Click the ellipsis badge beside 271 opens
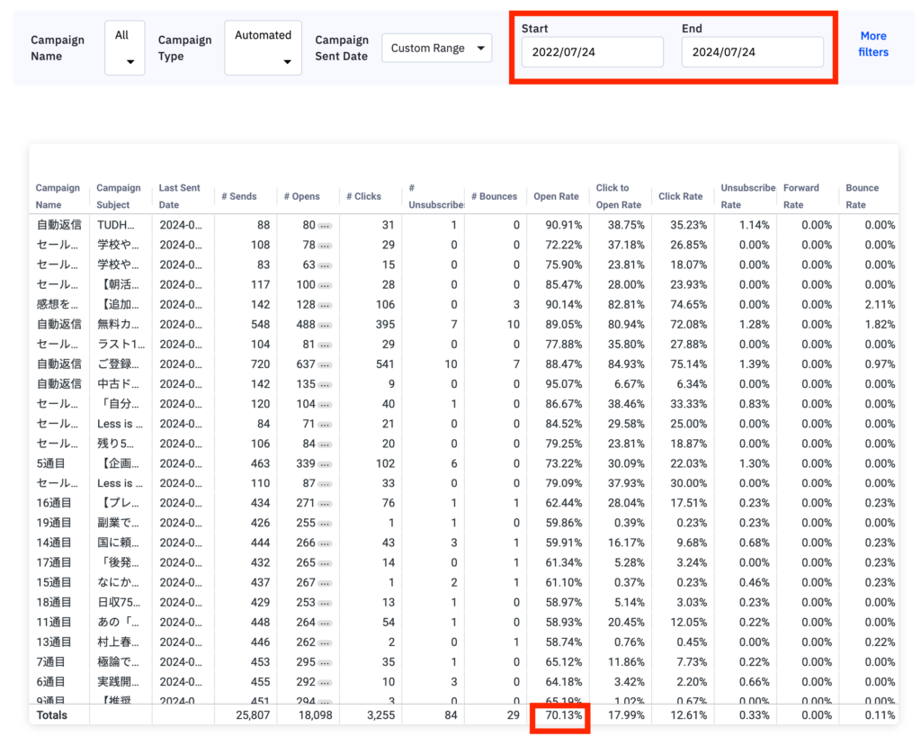Viewport: 921px width, 745px height. click(325, 504)
